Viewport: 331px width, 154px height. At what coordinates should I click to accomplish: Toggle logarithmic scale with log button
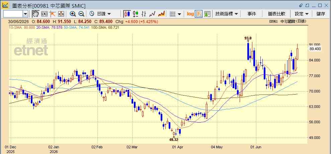(190, 14)
